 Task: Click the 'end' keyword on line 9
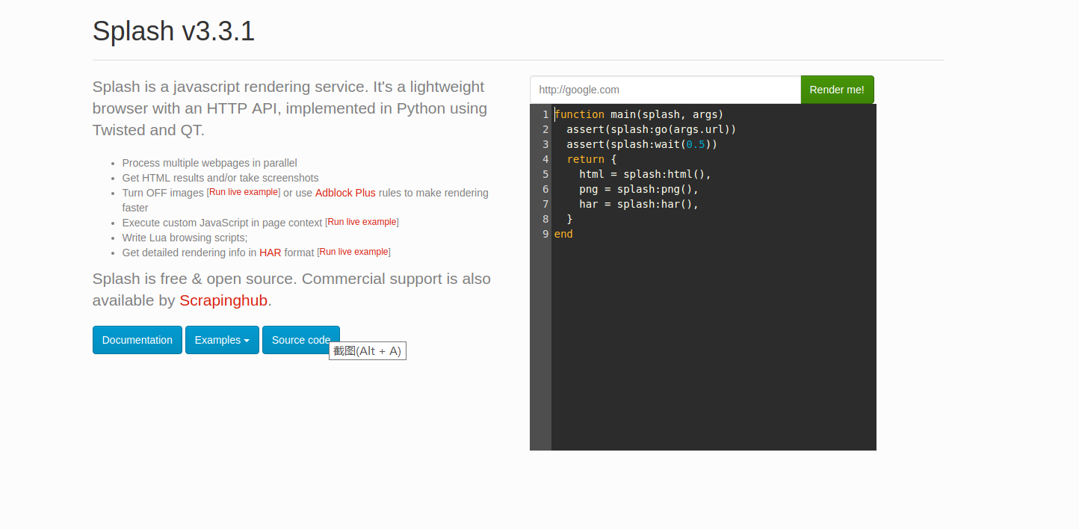click(563, 234)
